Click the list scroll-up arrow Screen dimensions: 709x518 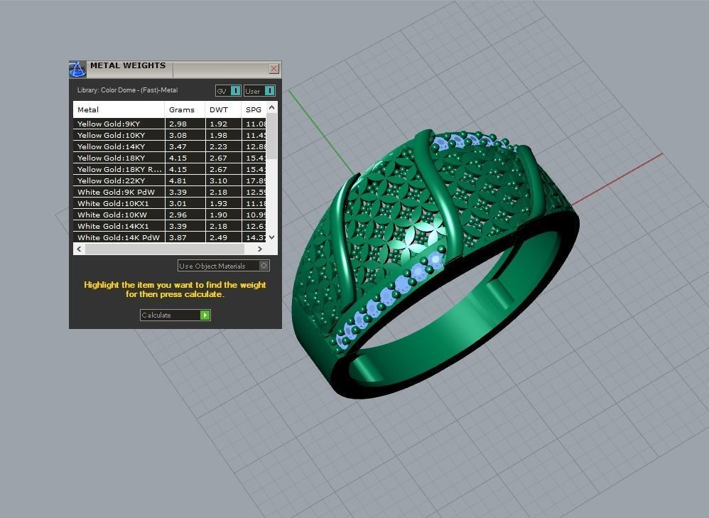tap(272, 107)
